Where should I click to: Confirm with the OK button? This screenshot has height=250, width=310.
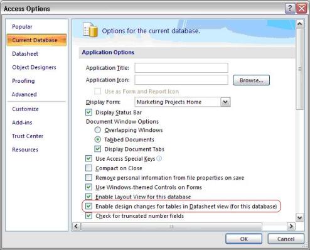243,239
